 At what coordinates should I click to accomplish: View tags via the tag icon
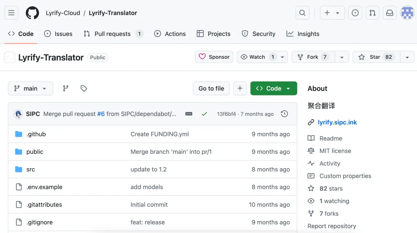[x=84, y=88]
